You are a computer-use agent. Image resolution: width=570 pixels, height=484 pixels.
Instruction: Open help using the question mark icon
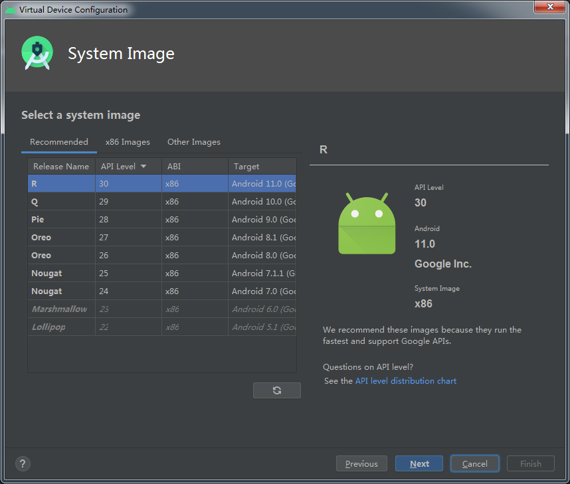[23, 463]
